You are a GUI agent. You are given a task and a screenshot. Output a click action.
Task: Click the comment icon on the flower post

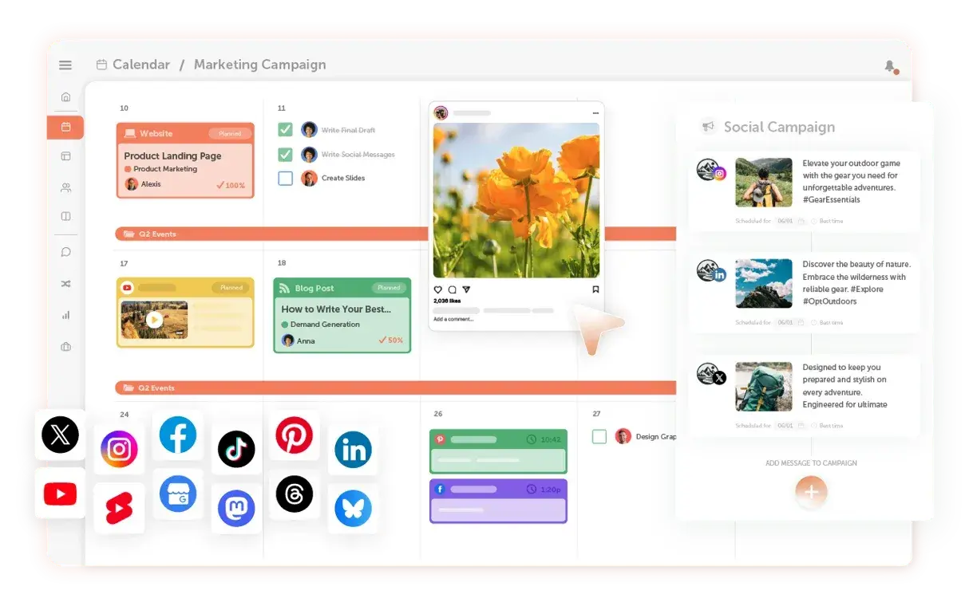coord(452,289)
